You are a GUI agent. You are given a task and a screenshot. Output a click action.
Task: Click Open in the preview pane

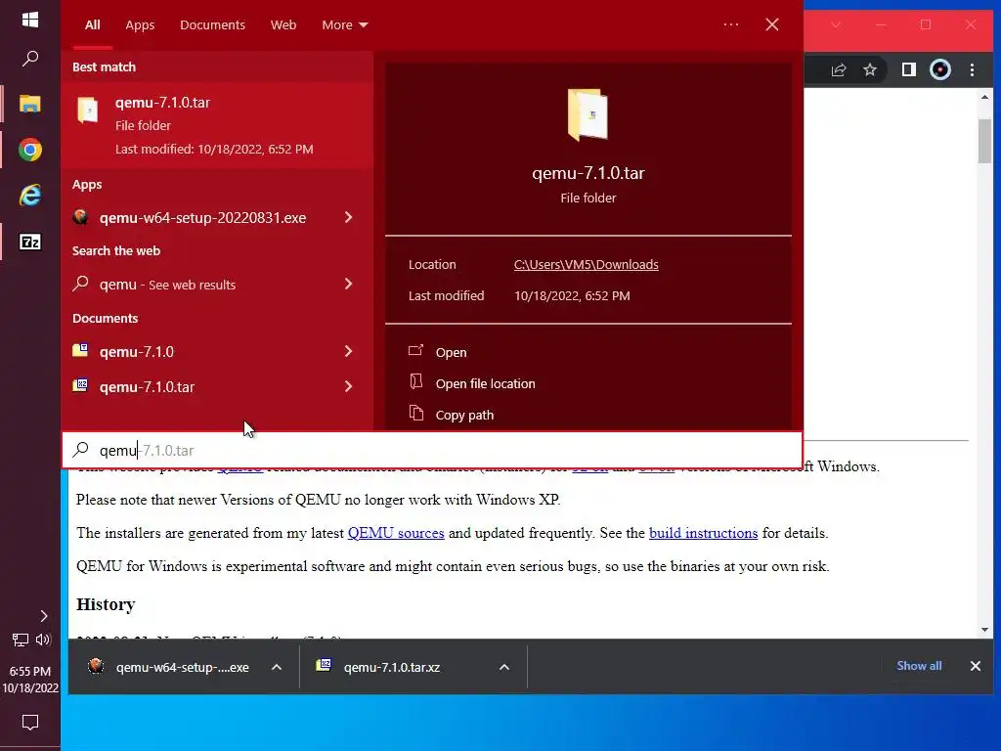(451, 352)
